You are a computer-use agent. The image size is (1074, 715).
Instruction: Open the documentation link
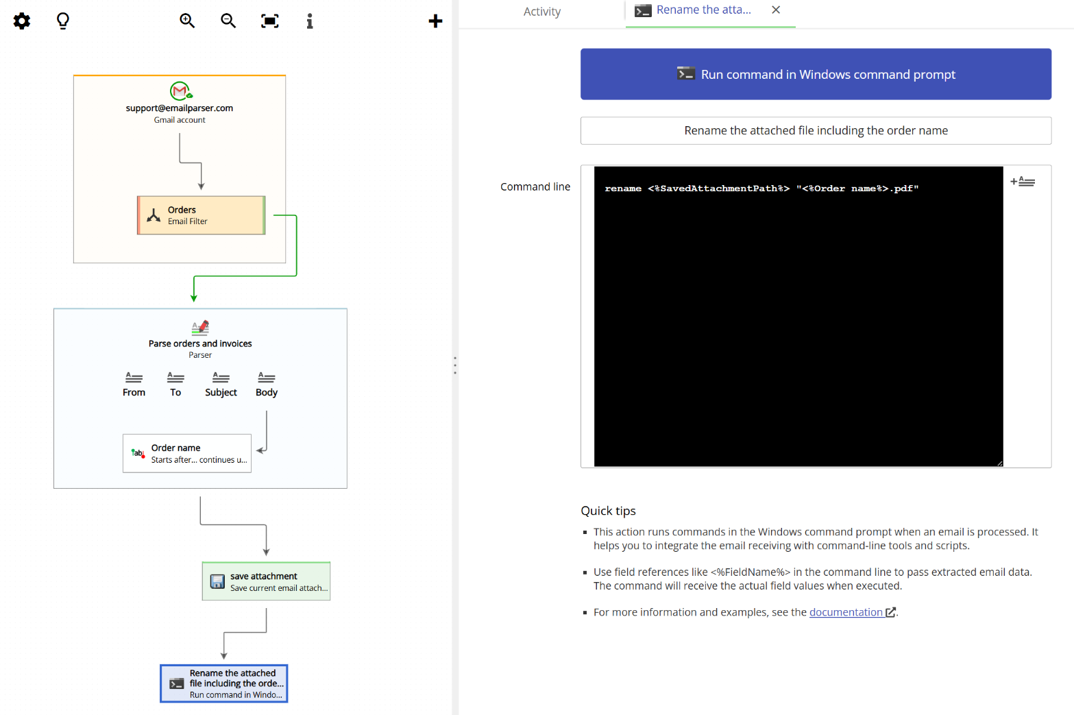(846, 611)
